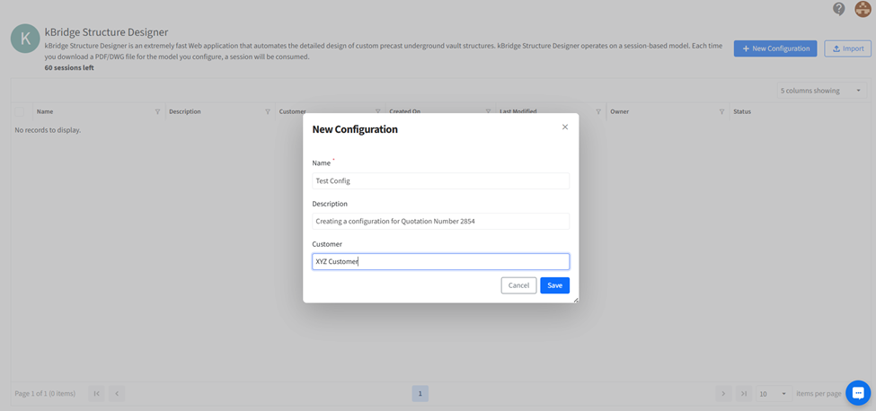Close the New Configuration dialog
Viewport: 876px width, 411px height.
click(x=565, y=127)
